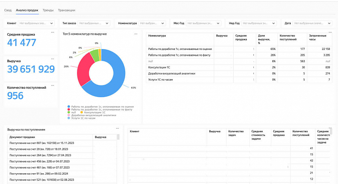Toggle the Доработки визуализаций аналитики legend item
This screenshot has height=184, width=338.
[92, 115]
